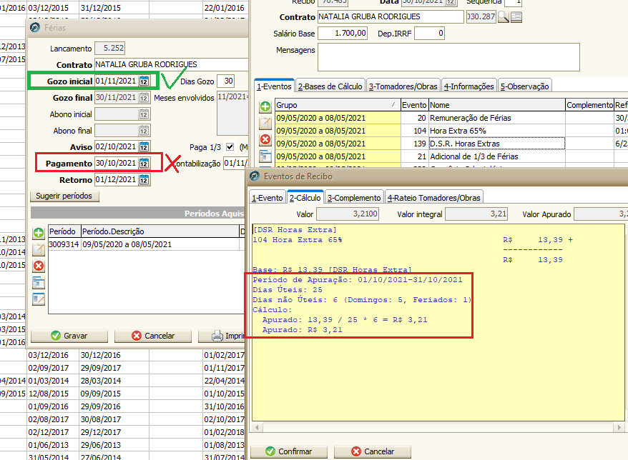Toggle the Paga 1/3 checkbox
628x460 pixels.
[230, 147]
